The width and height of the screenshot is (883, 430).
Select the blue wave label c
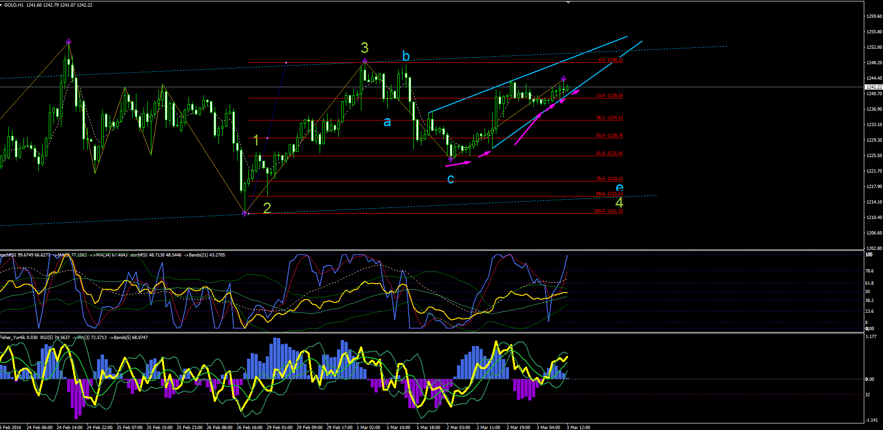coord(450,179)
